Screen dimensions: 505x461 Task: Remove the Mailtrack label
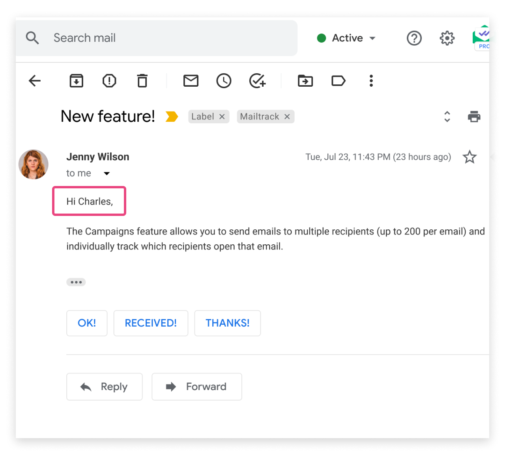click(287, 117)
